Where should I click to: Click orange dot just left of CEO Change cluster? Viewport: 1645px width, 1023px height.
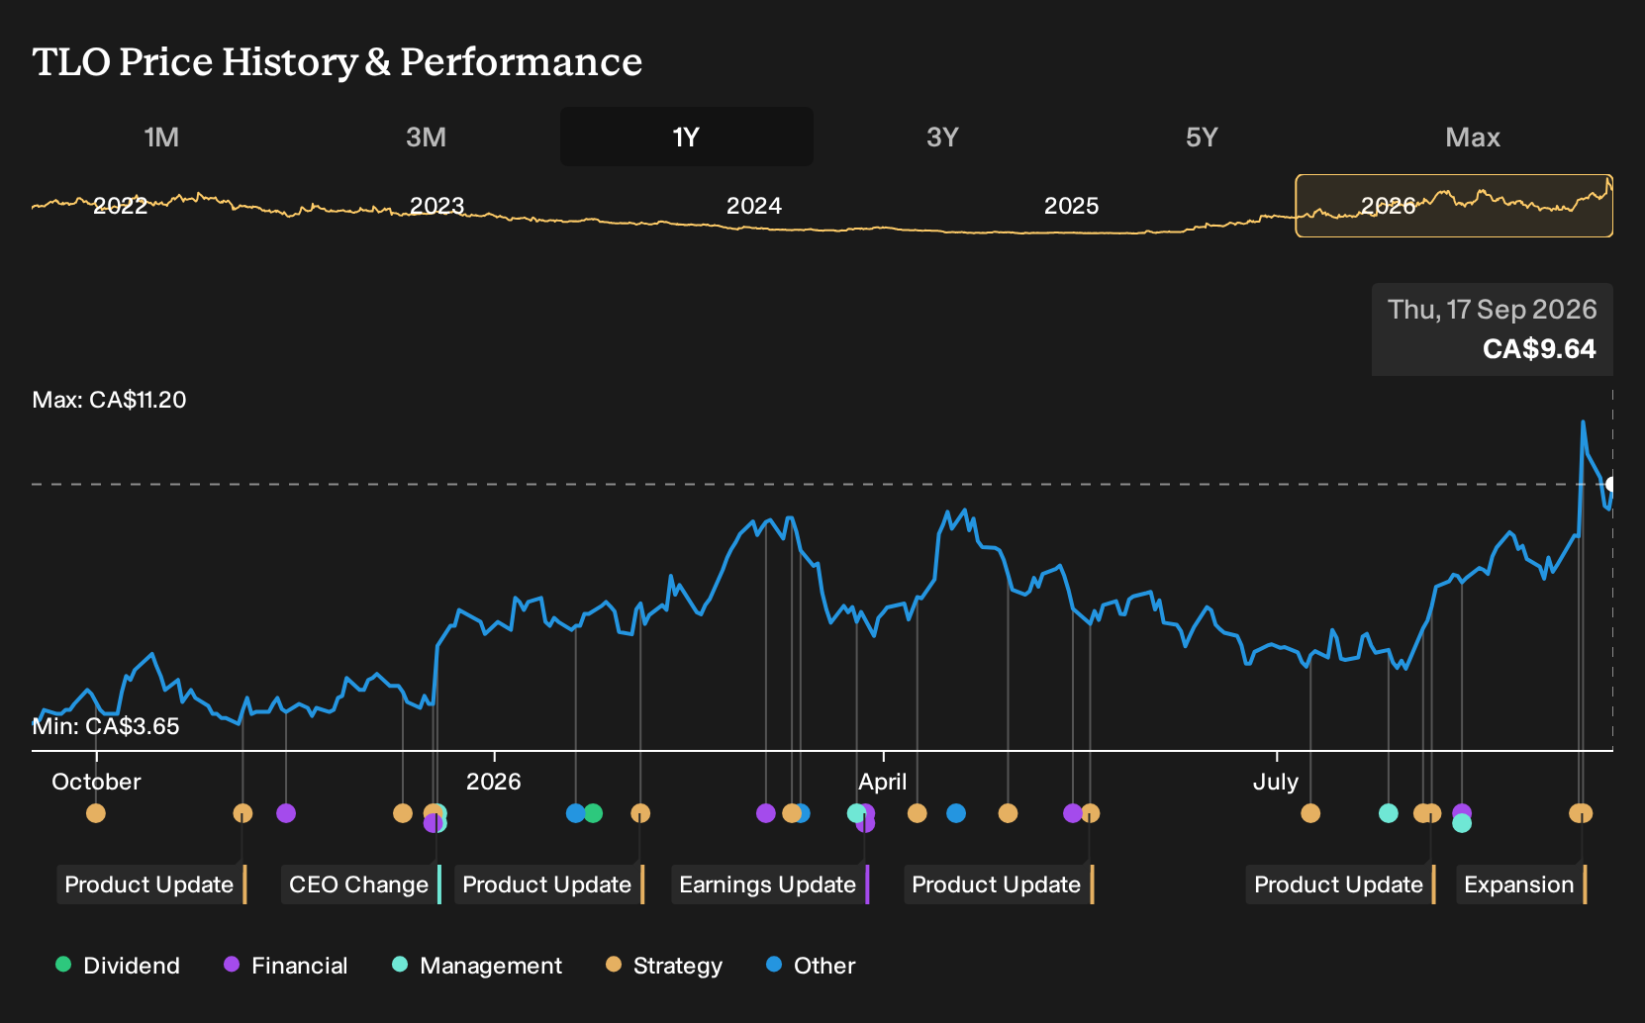tap(403, 813)
